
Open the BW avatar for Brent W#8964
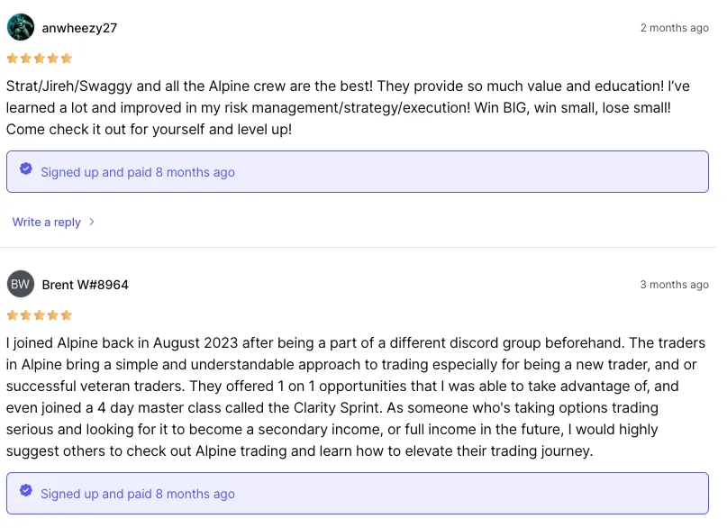pos(20,285)
